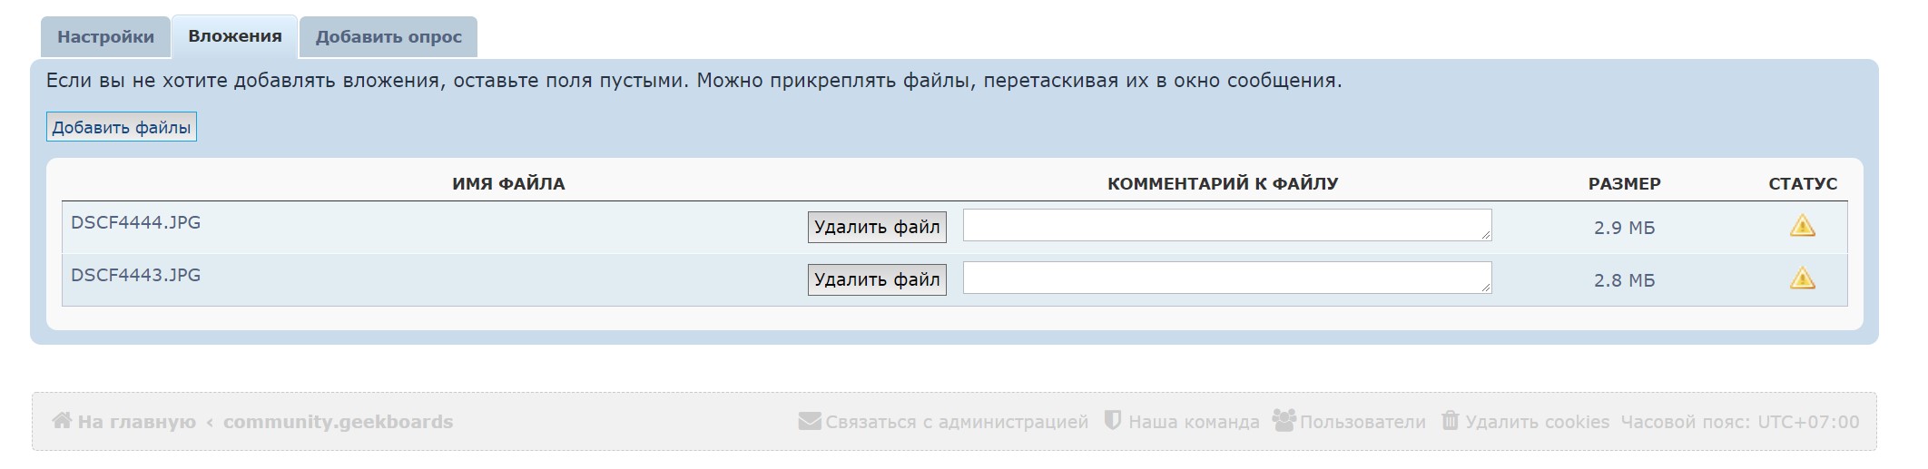Delete file DSCF4443.JPG
Viewport: 1928px width, 469px height.
tap(876, 279)
